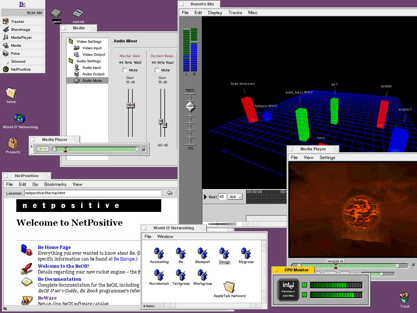Open the Projects desktop folder
417x313 pixels.
13,143
